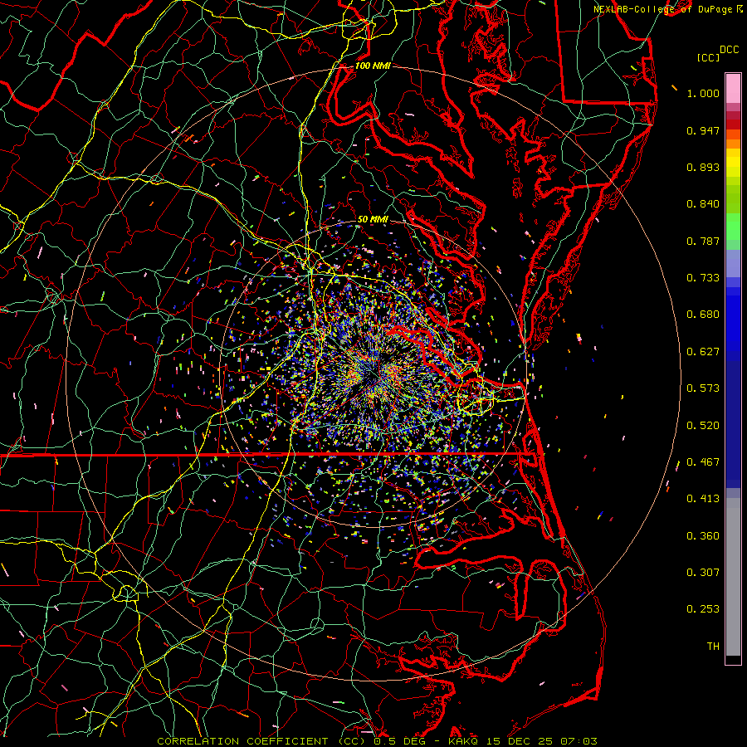Click the TH threshold label
Viewport: 747px width, 747px height.
click(x=713, y=647)
